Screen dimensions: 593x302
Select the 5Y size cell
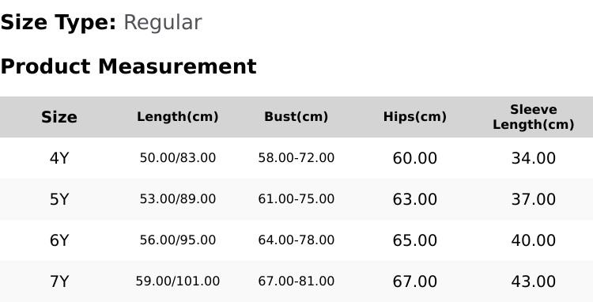(x=59, y=199)
